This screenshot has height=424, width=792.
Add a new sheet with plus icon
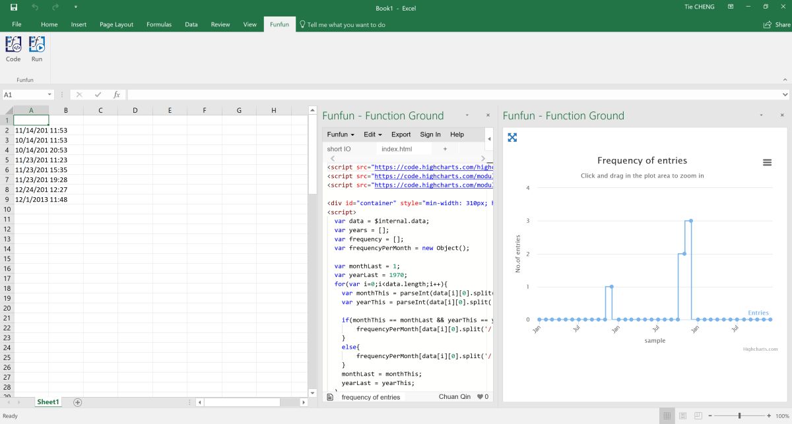point(77,402)
